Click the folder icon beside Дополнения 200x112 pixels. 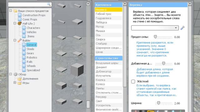(20, 79)
